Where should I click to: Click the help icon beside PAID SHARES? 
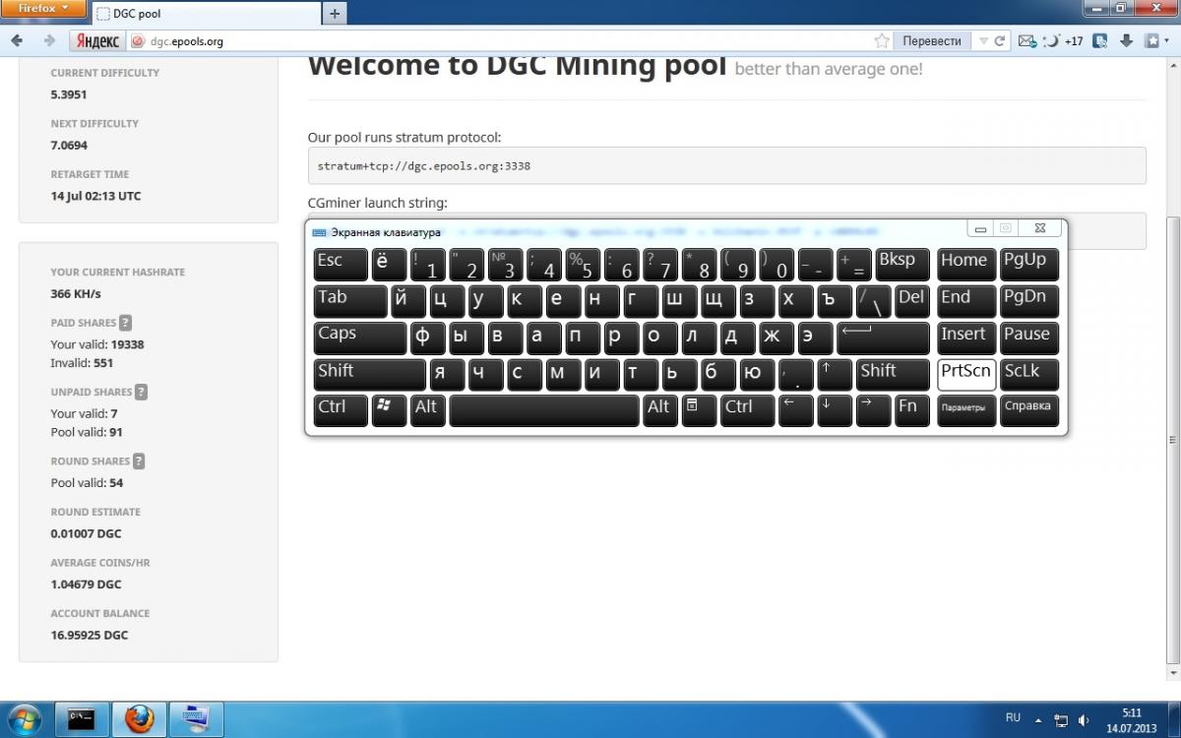pos(125,323)
